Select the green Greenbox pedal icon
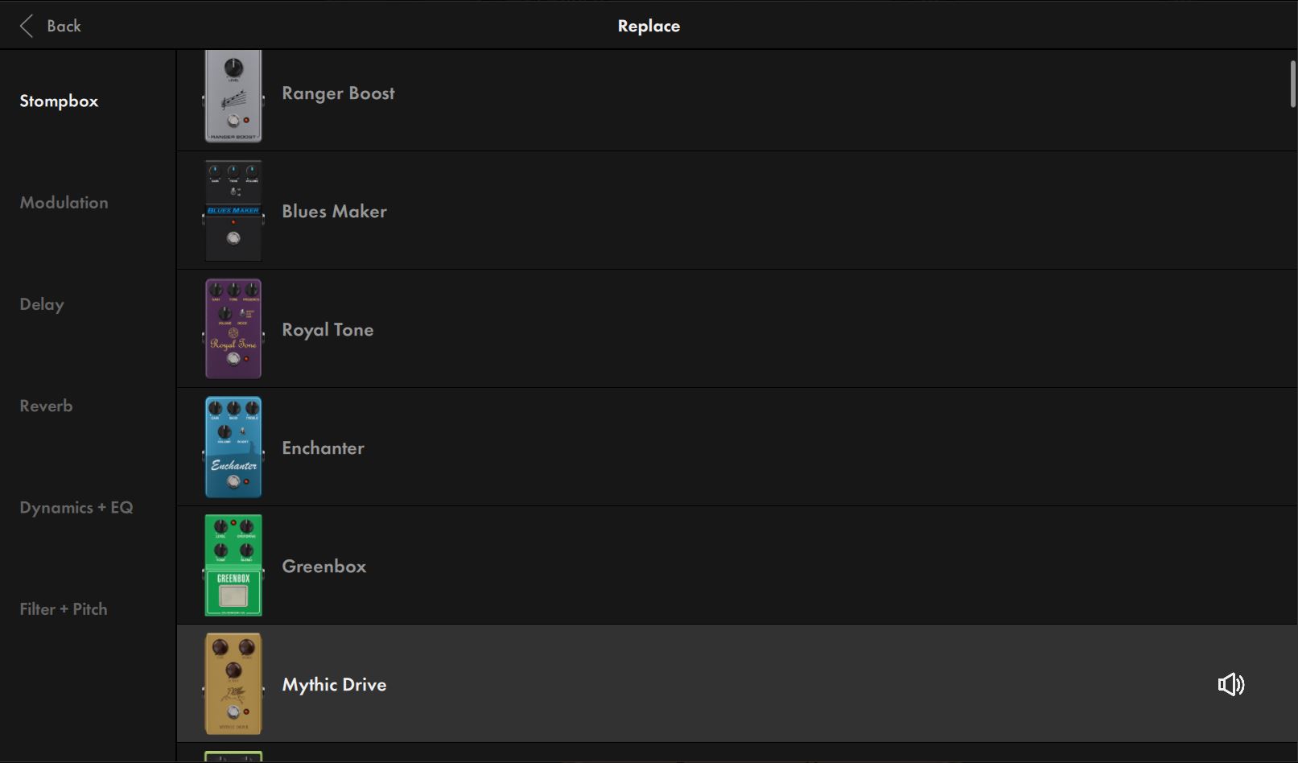 (x=233, y=565)
